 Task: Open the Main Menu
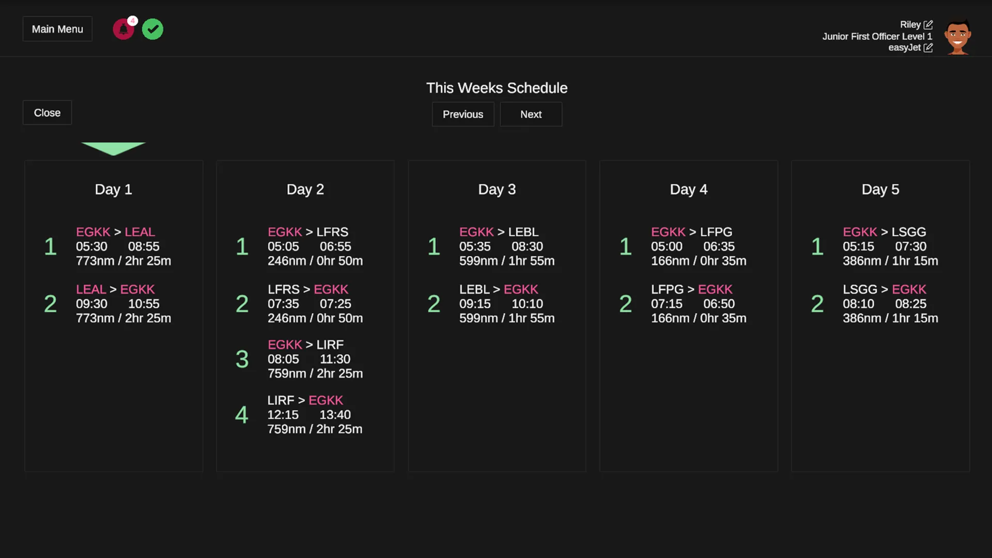[57, 29]
